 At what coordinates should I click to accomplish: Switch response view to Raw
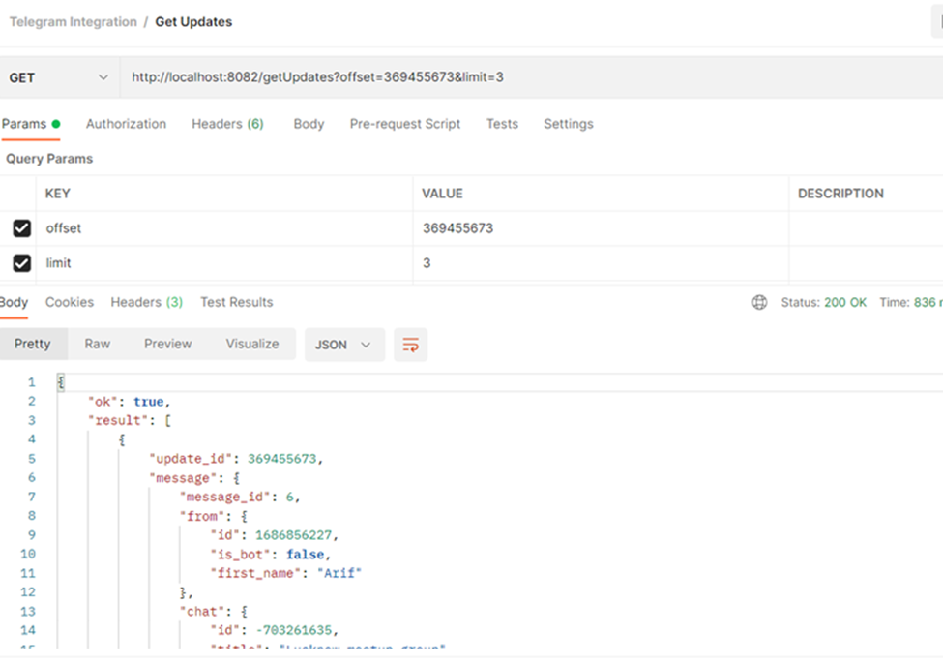point(97,344)
